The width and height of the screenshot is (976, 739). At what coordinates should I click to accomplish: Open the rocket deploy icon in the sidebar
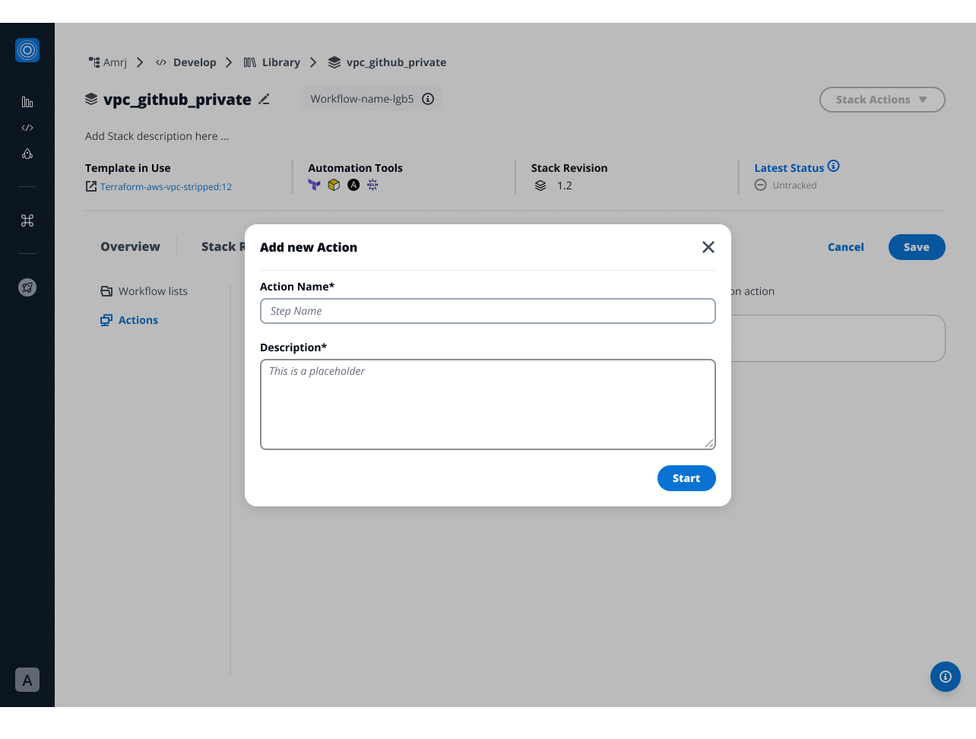coord(27,154)
